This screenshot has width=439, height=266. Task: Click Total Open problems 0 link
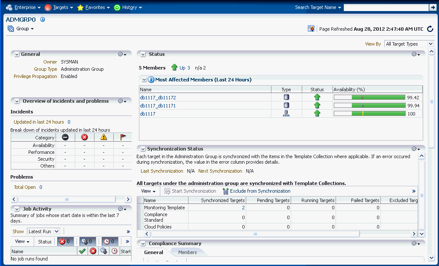pos(41,187)
